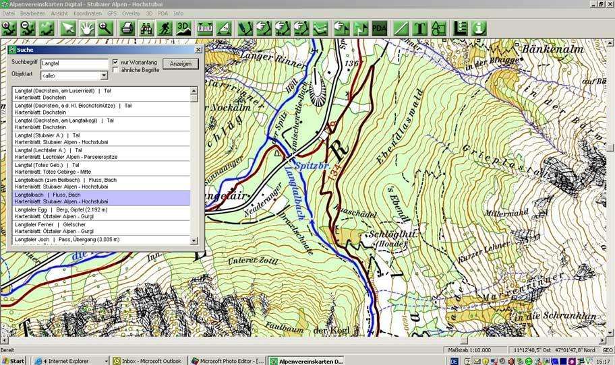The image size is (615, 365).
Task: Click the printer icon to print map
Action: point(127,28)
